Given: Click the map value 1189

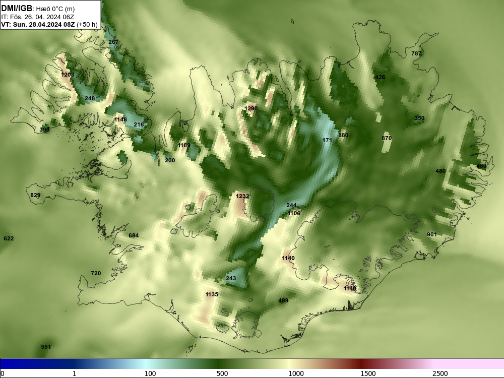Looking at the screenshot, I should (184, 145).
